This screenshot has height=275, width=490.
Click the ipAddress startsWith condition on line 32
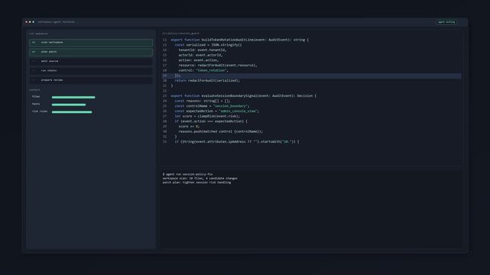(x=237, y=142)
